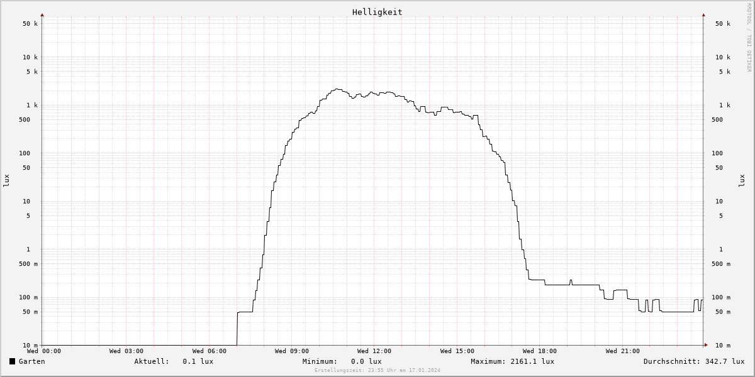Click the "Maximum: 2161.1 lux" statistic
This screenshot has height=377, width=755.
(512, 361)
